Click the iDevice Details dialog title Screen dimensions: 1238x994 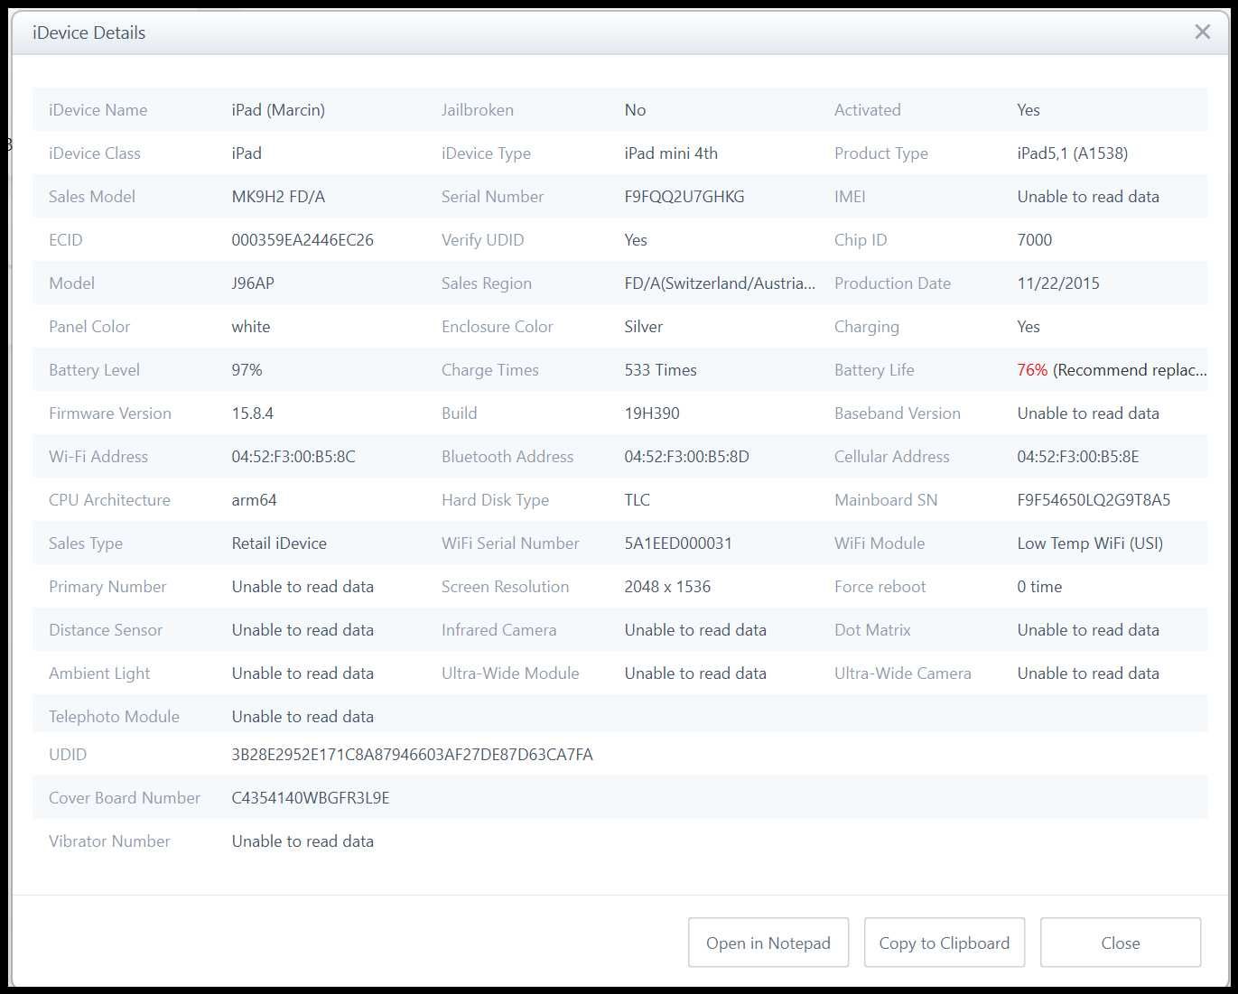click(88, 33)
